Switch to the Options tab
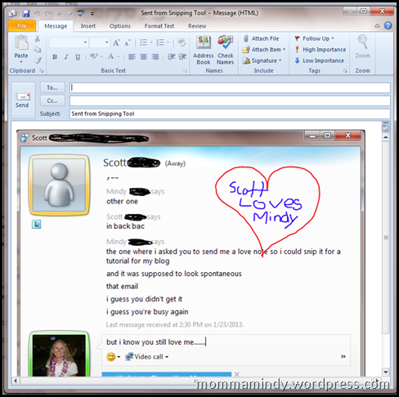The image size is (399, 397). tap(120, 26)
